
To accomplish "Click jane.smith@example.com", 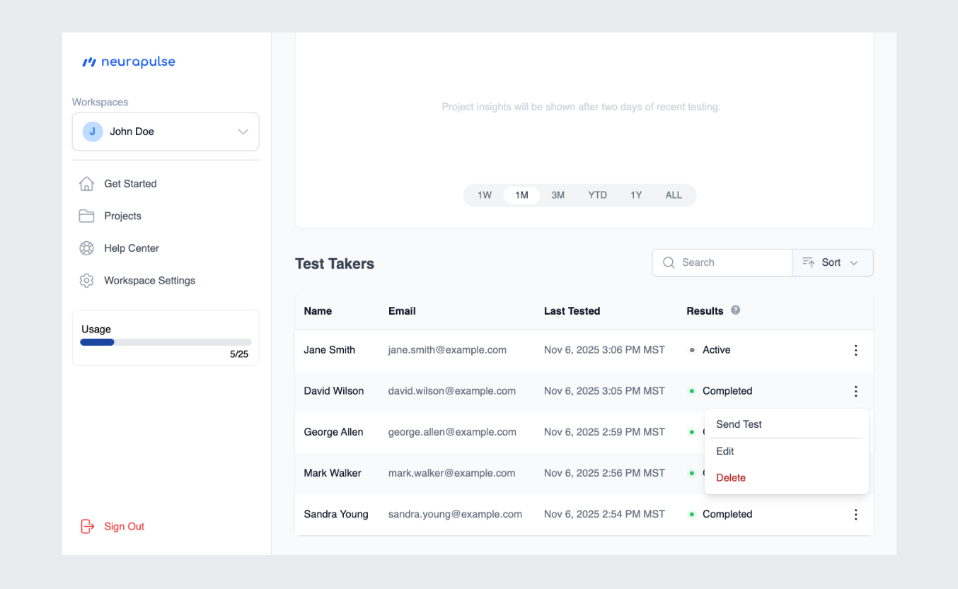I will 447,350.
